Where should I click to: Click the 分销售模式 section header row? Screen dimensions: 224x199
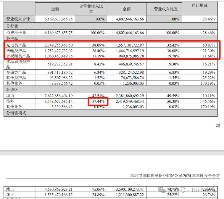coord(111,113)
